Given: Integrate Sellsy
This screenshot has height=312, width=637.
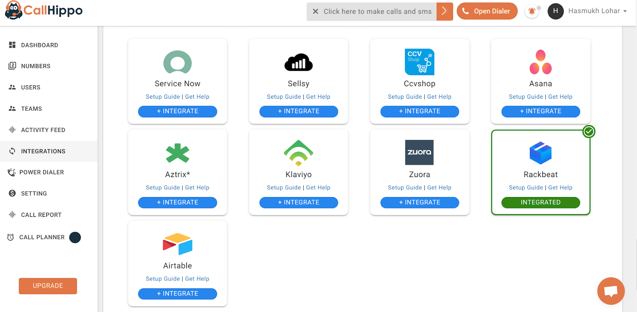Looking at the screenshot, I should [x=299, y=111].
